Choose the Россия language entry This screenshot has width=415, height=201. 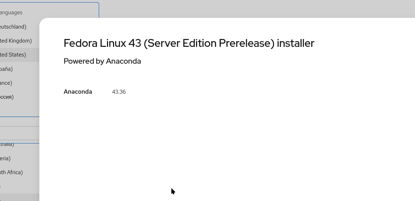(7, 97)
